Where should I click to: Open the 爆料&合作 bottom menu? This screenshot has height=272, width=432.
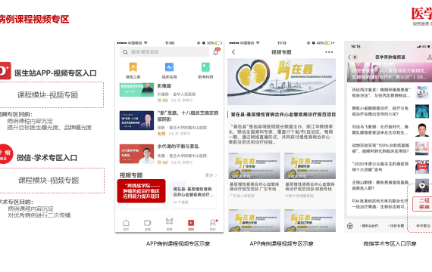(x=370, y=226)
